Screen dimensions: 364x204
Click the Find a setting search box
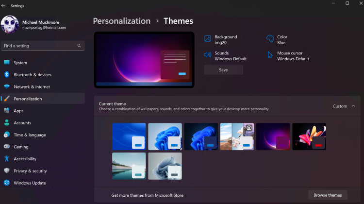(39, 46)
